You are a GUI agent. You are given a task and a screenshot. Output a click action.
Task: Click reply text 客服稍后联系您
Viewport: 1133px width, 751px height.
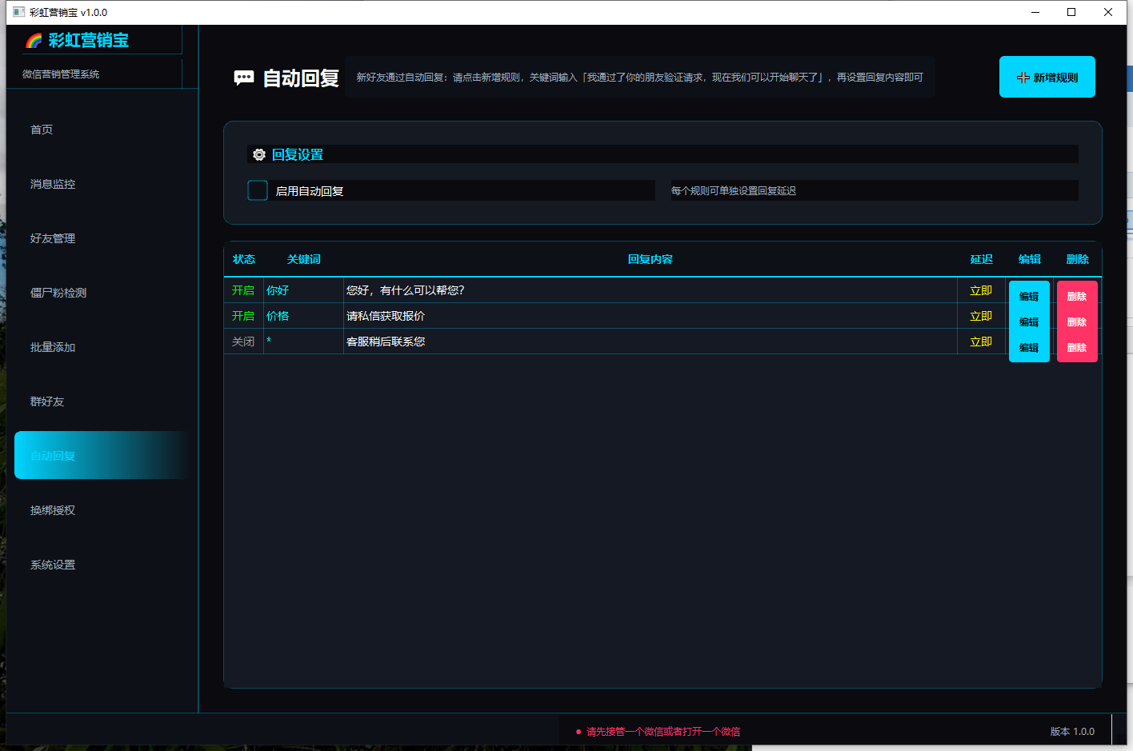[386, 342]
